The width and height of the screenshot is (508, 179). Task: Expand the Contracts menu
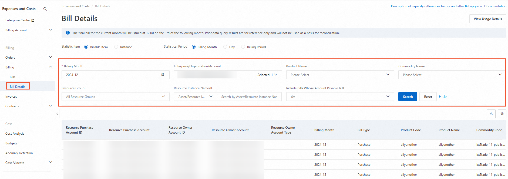(50, 106)
